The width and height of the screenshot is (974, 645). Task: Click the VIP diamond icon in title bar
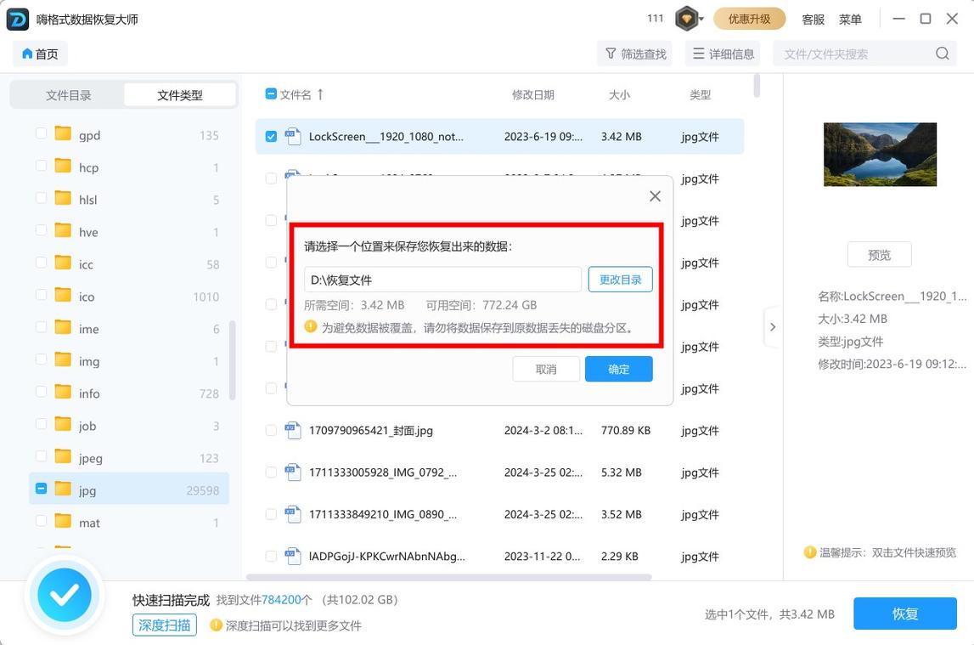click(686, 18)
